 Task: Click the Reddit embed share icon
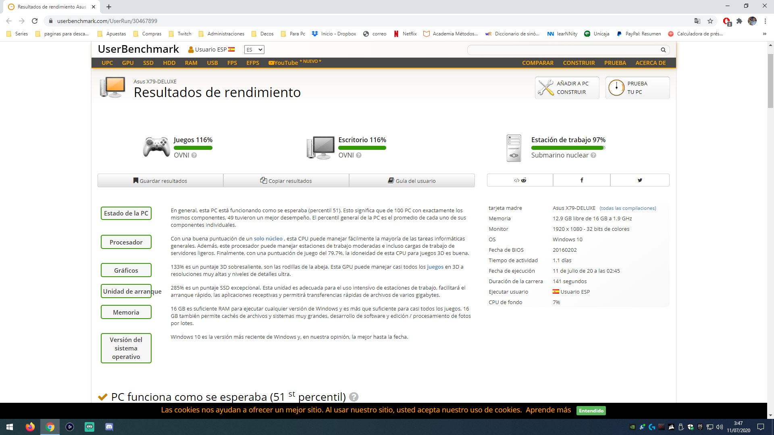pyautogui.click(x=520, y=180)
